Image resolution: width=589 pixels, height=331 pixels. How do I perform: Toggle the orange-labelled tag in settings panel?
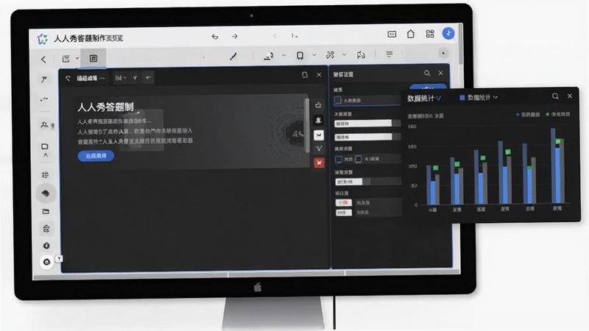click(x=343, y=202)
